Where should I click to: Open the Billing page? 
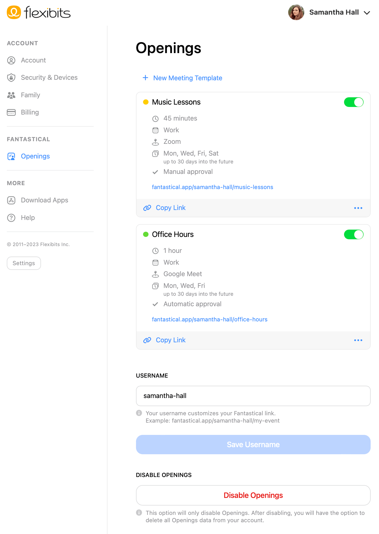click(30, 112)
